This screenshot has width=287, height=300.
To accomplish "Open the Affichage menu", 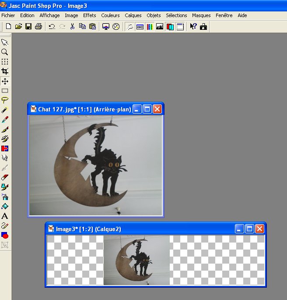I will pyautogui.click(x=49, y=15).
